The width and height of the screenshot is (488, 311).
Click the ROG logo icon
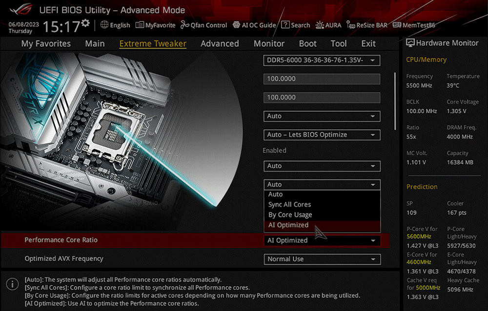tap(21, 9)
